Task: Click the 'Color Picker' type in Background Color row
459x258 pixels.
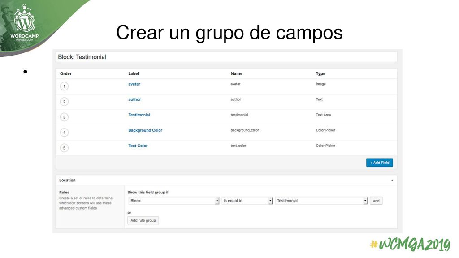Action: [325, 130]
